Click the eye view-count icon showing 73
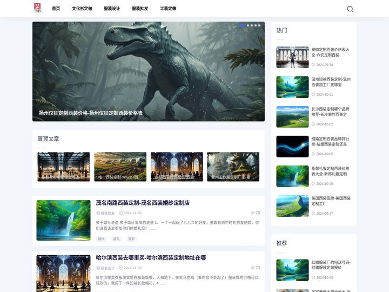 tap(252, 268)
